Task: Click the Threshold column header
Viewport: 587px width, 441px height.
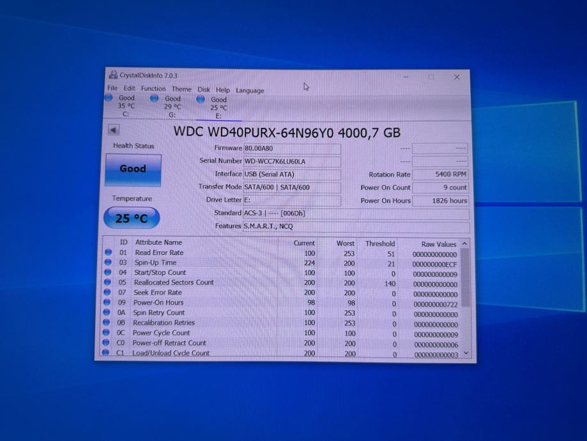Action: point(380,244)
